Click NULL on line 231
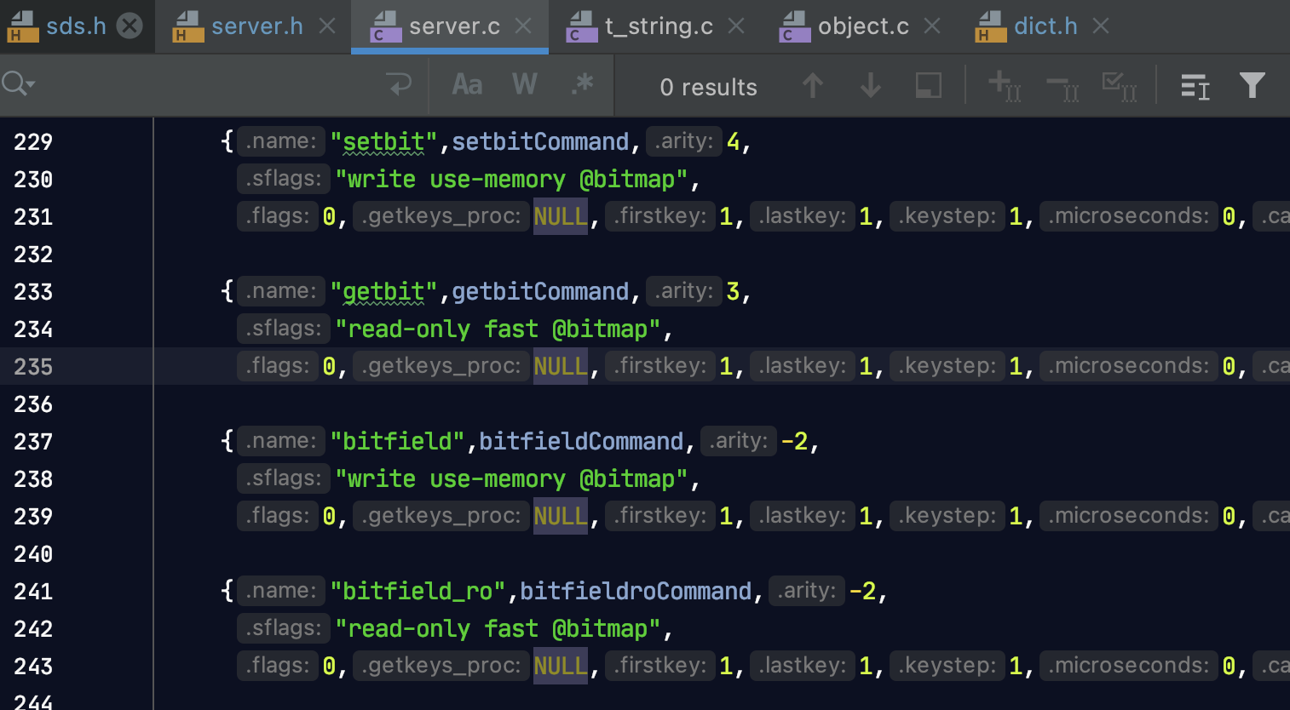 tap(561, 217)
